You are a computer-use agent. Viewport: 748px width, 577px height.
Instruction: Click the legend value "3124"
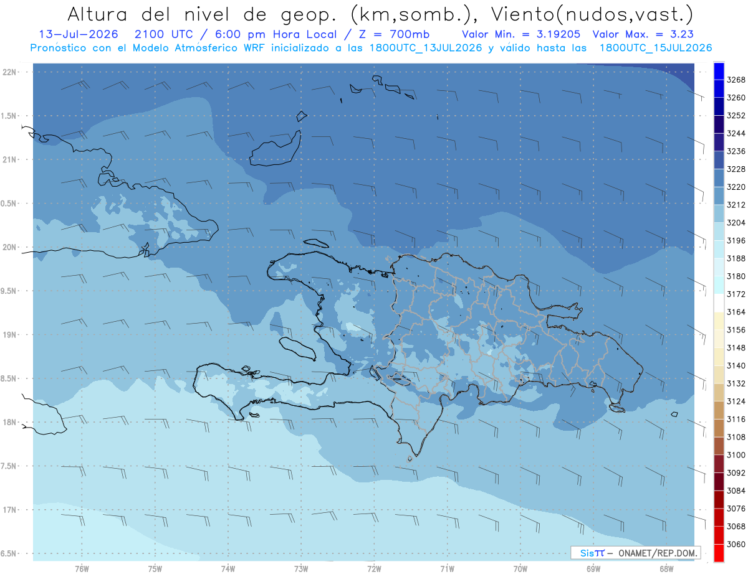pos(736,401)
